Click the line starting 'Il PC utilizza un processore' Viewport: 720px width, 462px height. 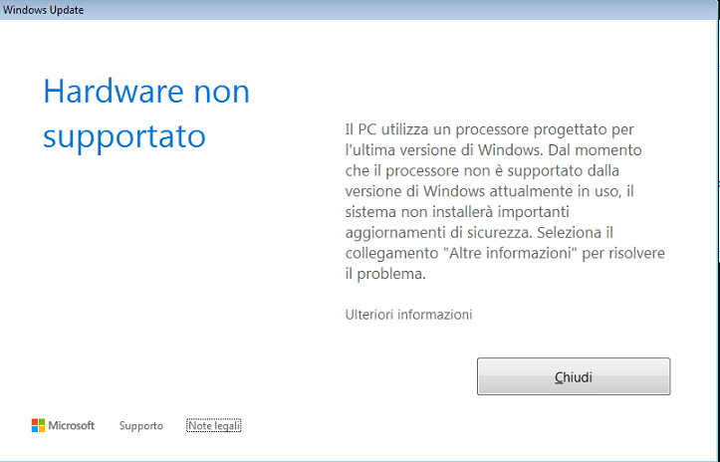[x=490, y=130]
